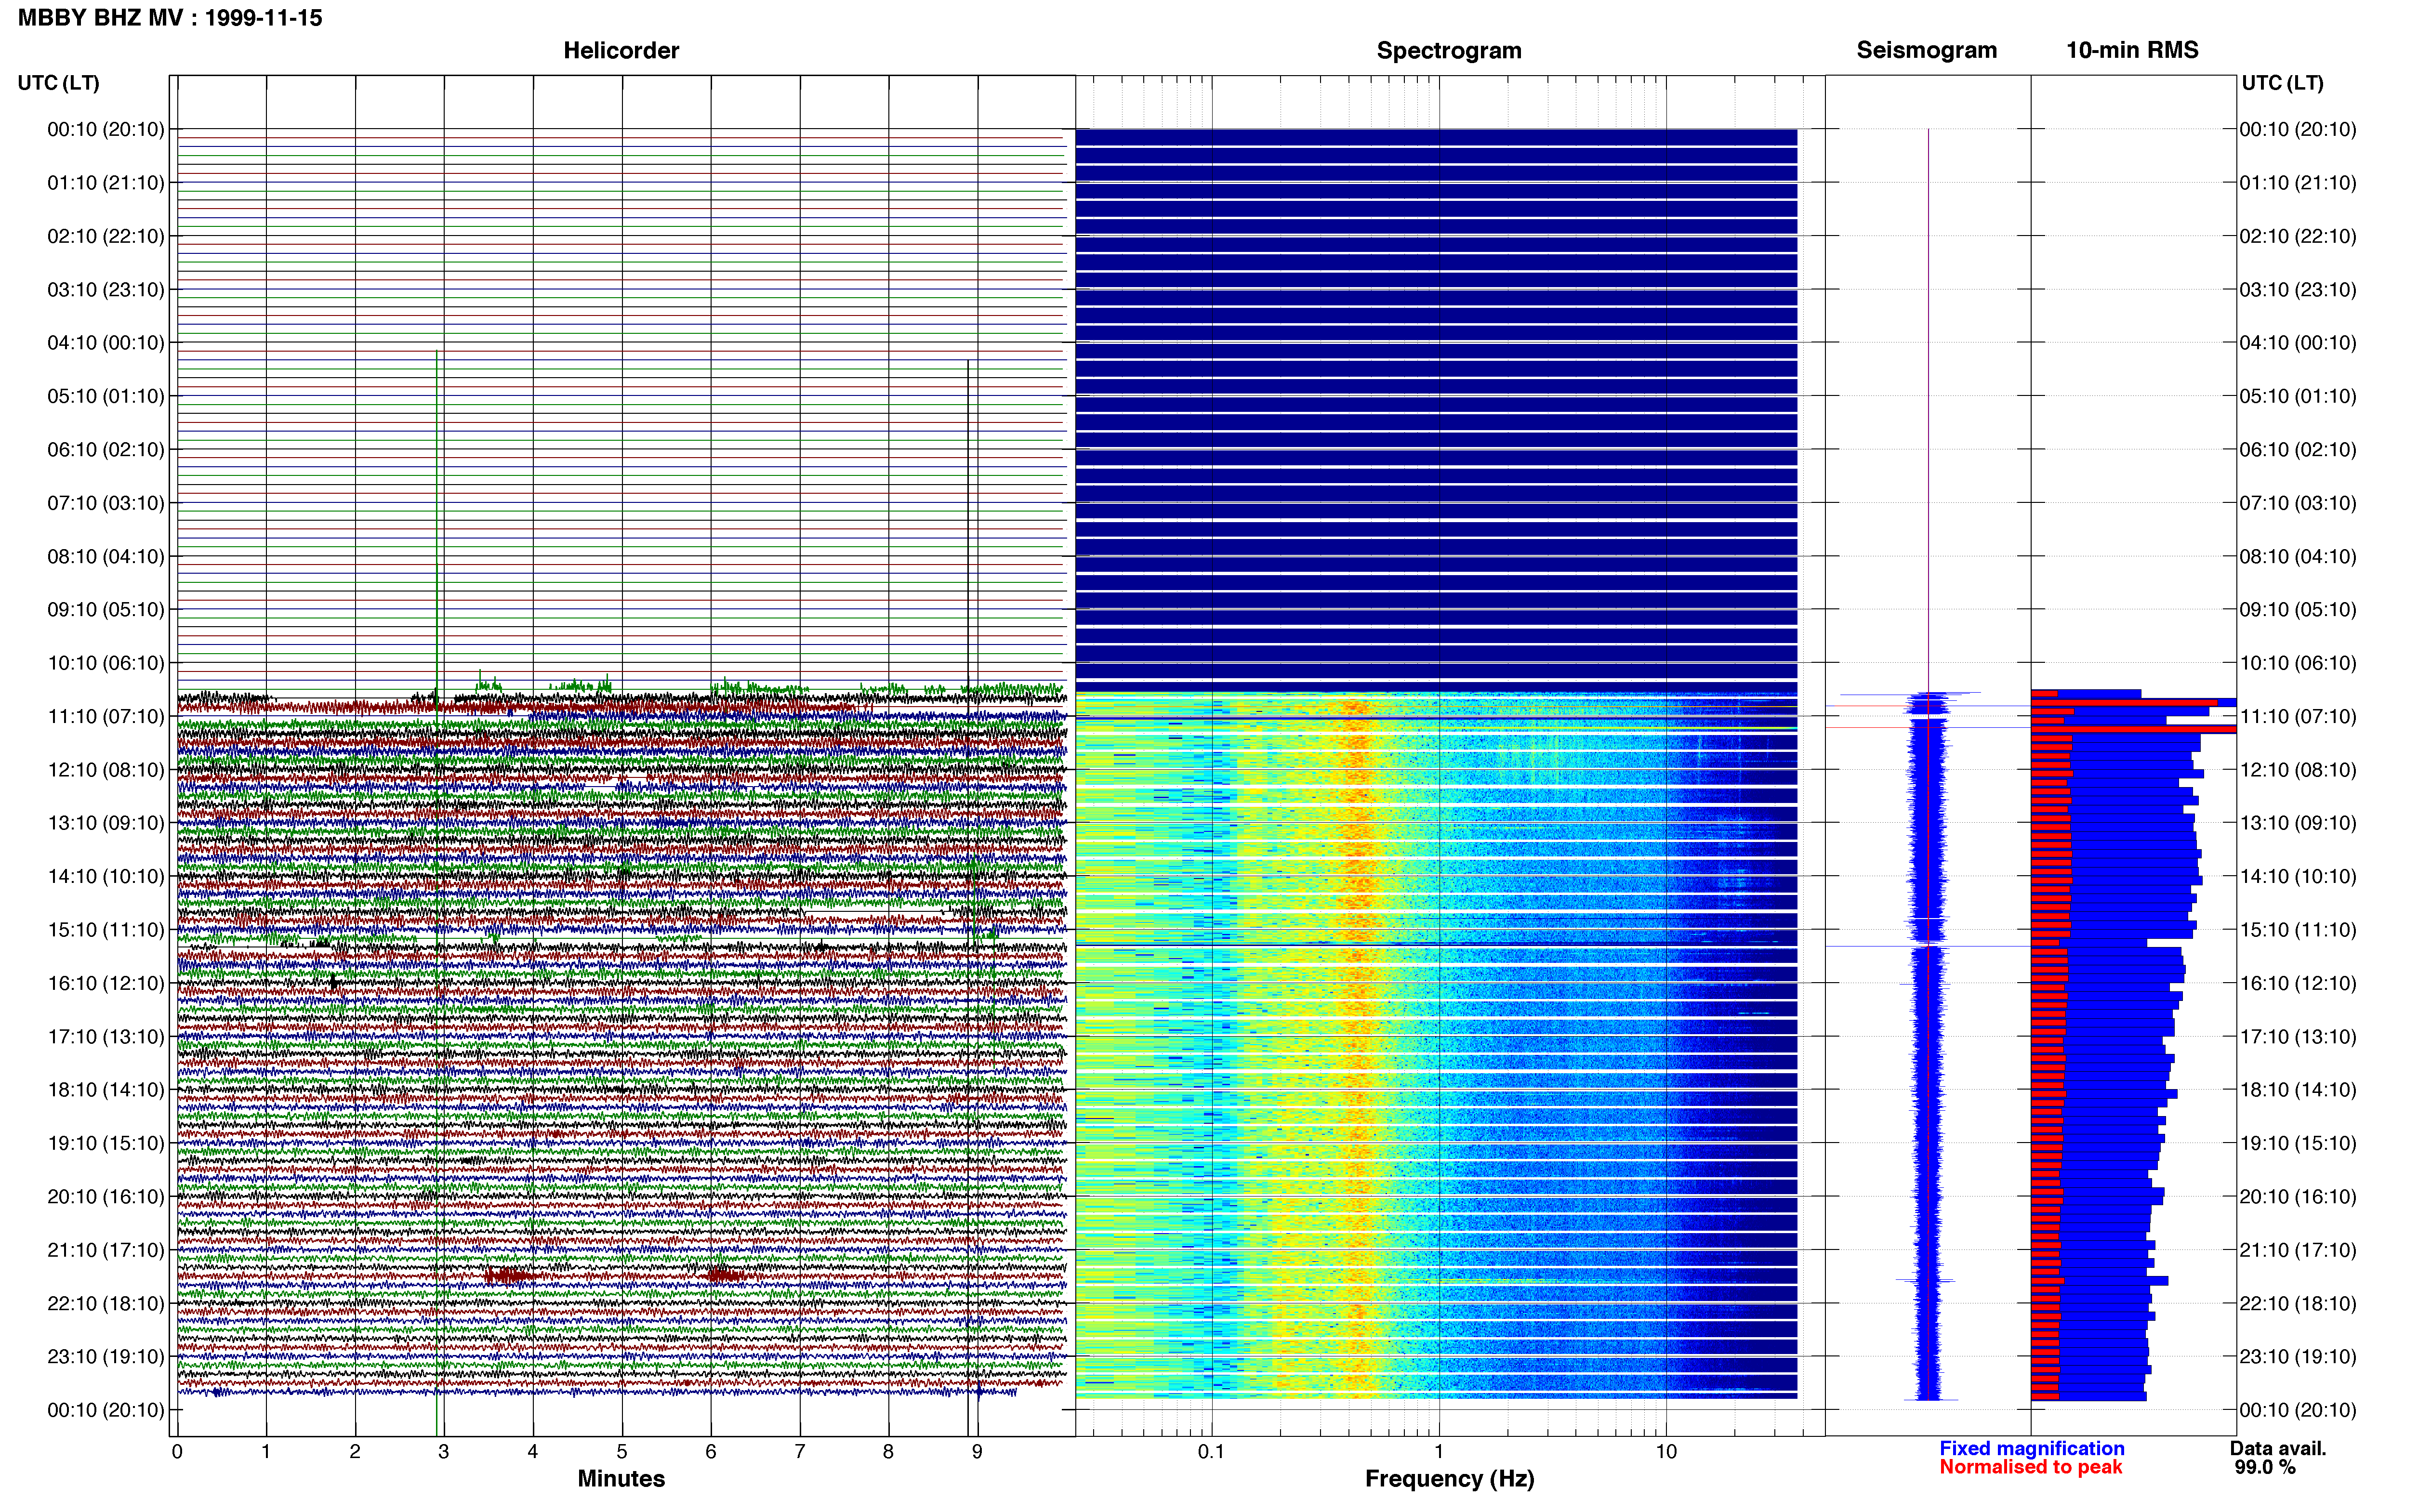
Task: Click the left 'UTC (LT)' axis label
Action: (x=58, y=83)
